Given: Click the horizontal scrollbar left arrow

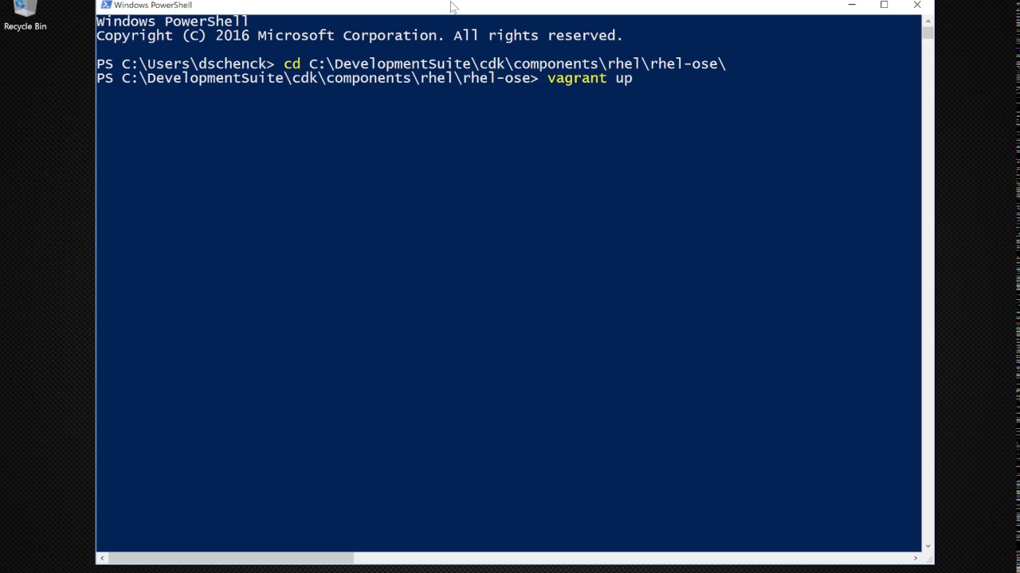Looking at the screenshot, I should point(101,558).
